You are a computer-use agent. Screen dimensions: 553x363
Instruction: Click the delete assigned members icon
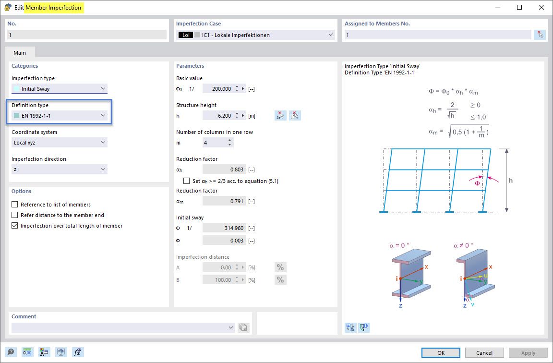(540, 34)
